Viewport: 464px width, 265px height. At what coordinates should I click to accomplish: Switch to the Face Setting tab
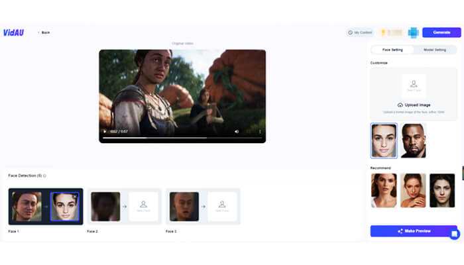[392, 50]
